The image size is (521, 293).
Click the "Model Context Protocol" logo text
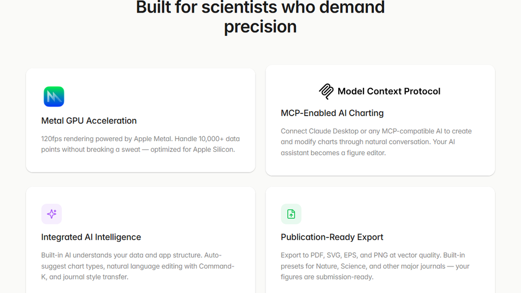tap(389, 91)
